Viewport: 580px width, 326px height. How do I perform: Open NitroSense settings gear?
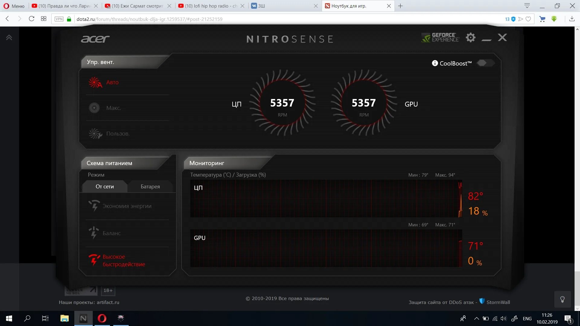[470, 37]
